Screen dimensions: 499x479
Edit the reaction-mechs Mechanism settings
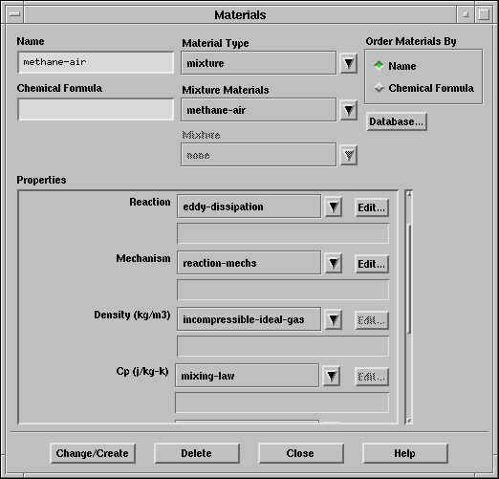pos(372,264)
